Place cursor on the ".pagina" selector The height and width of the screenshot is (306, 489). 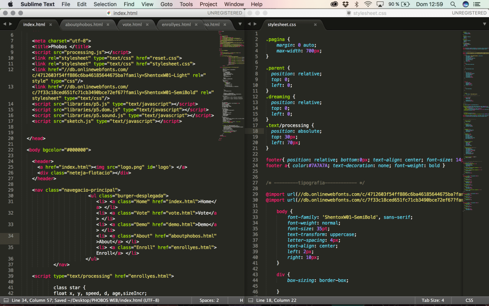(x=276, y=39)
